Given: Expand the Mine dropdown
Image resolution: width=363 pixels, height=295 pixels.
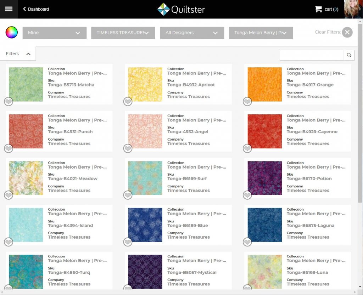Looking at the screenshot, I should pyautogui.click(x=54, y=33).
